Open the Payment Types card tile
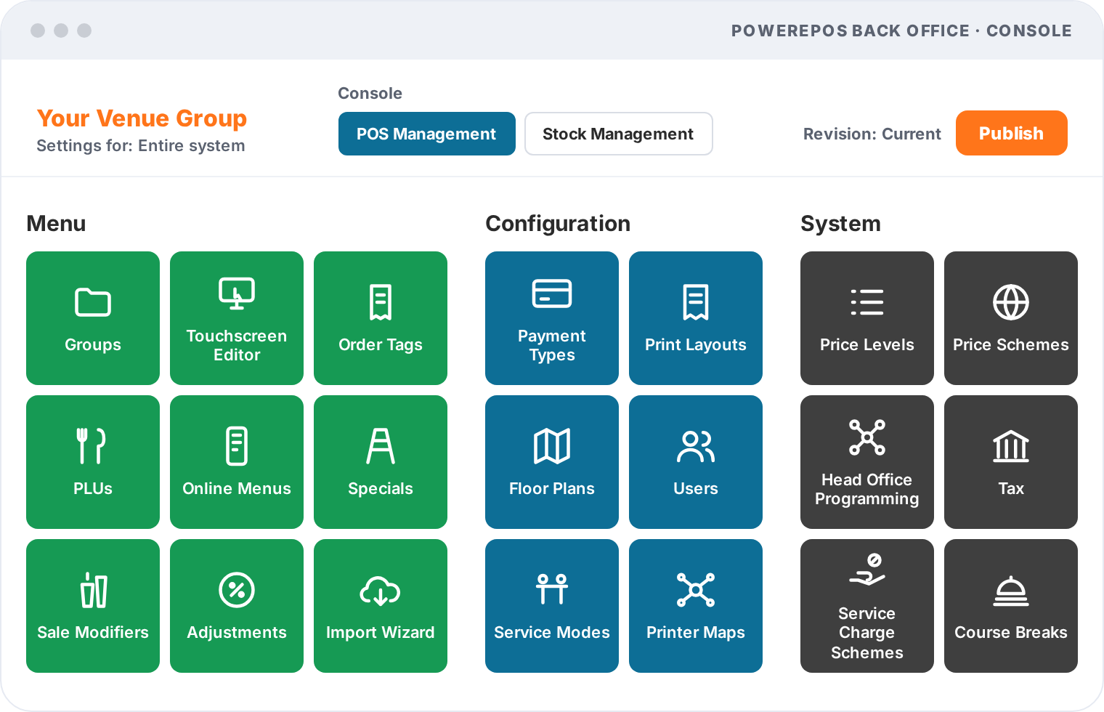The height and width of the screenshot is (712, 1104). 552,318
